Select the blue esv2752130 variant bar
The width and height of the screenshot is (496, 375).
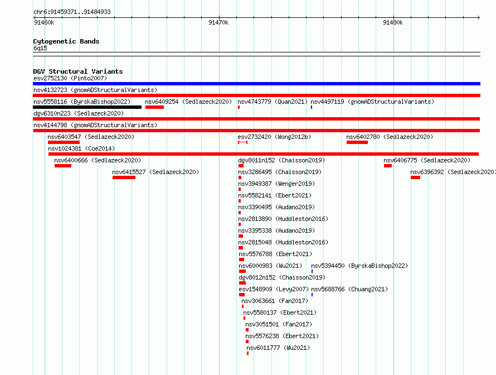click(x=256, y=84)
